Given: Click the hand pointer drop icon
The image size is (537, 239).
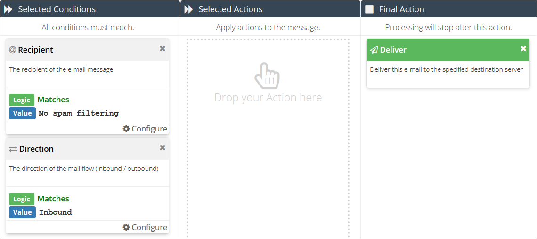Looking at the screenshot, I should [267, 76].
